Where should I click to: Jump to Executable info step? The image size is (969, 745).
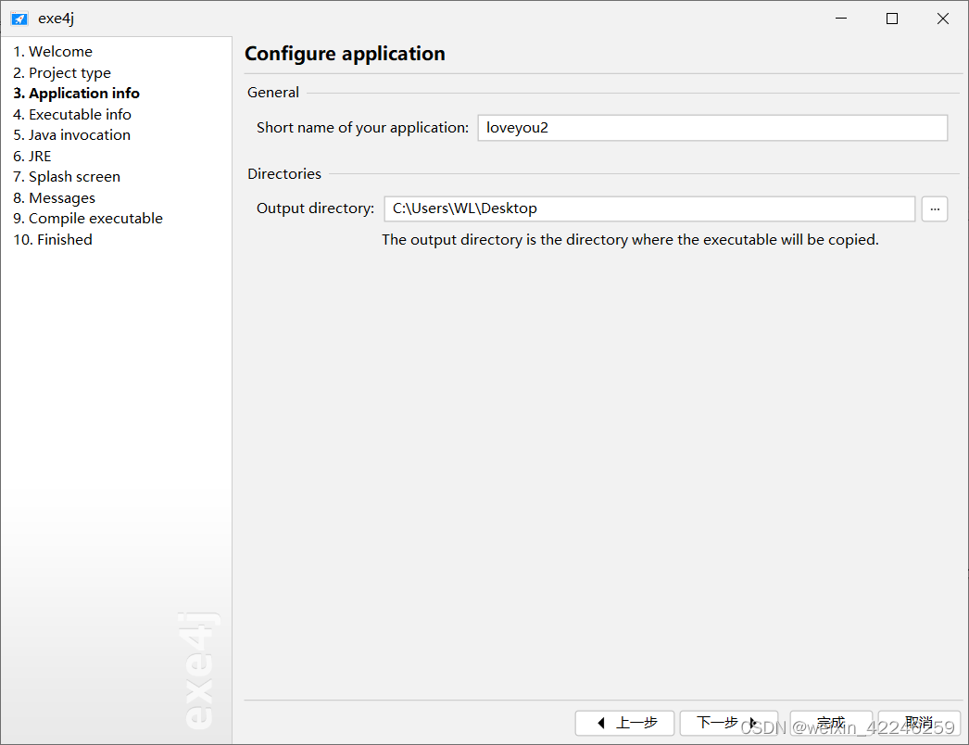click(71, 114)
